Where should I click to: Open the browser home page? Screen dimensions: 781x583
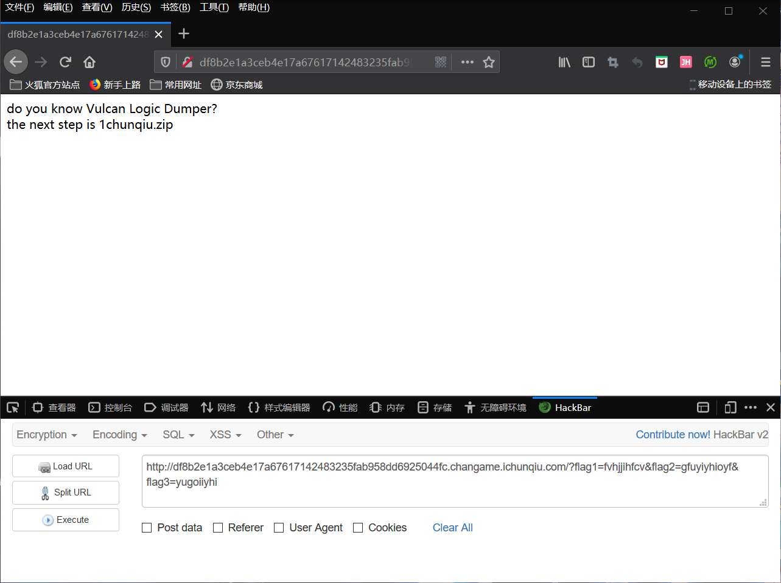[x=89, y=62]
